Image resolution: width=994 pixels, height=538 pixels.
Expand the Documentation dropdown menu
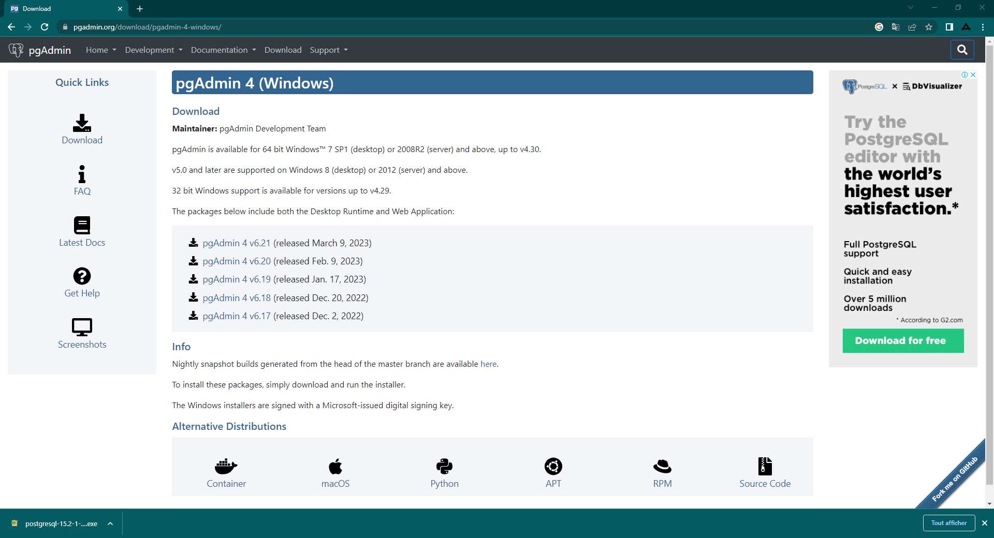click(224, 50)
